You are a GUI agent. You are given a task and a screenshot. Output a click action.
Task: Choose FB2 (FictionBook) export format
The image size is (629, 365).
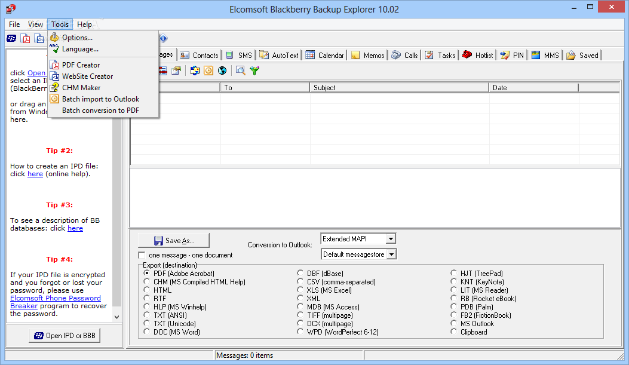tap(454, 315)
